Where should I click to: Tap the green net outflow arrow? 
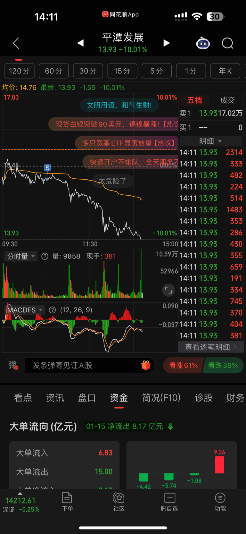[170, 426]
